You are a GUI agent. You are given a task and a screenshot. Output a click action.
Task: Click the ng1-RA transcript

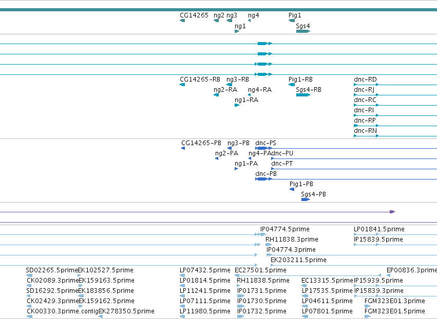pos(237,105)
